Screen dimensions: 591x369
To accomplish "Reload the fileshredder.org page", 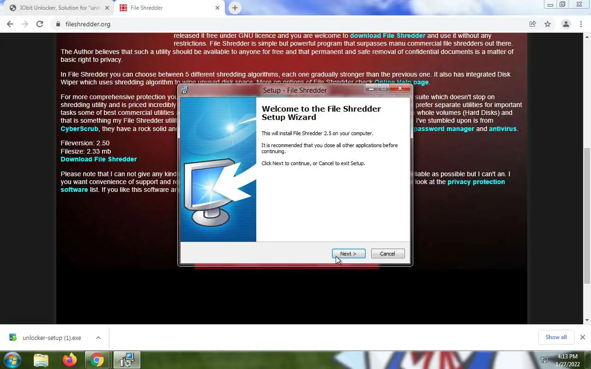I will [x=40, y=24].
